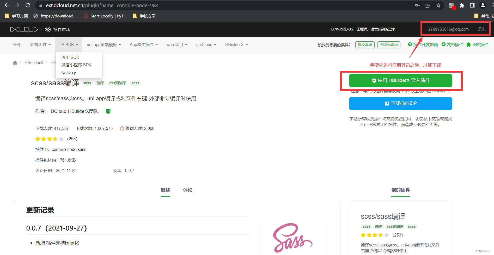Click the key icon in the address bar
494x255 pixels.
tap(417, 5)
